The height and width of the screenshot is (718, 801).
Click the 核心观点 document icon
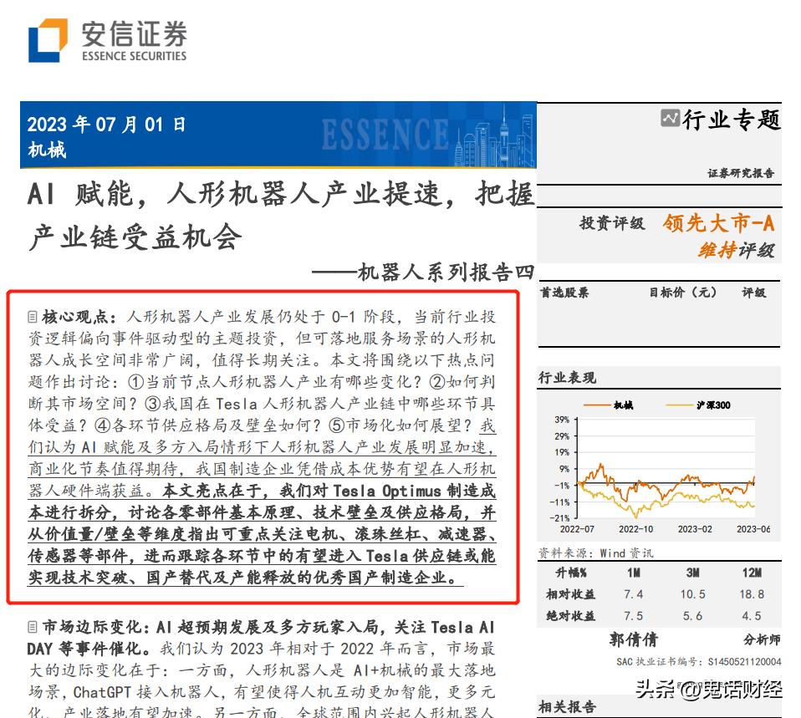[x=33, y=316]
